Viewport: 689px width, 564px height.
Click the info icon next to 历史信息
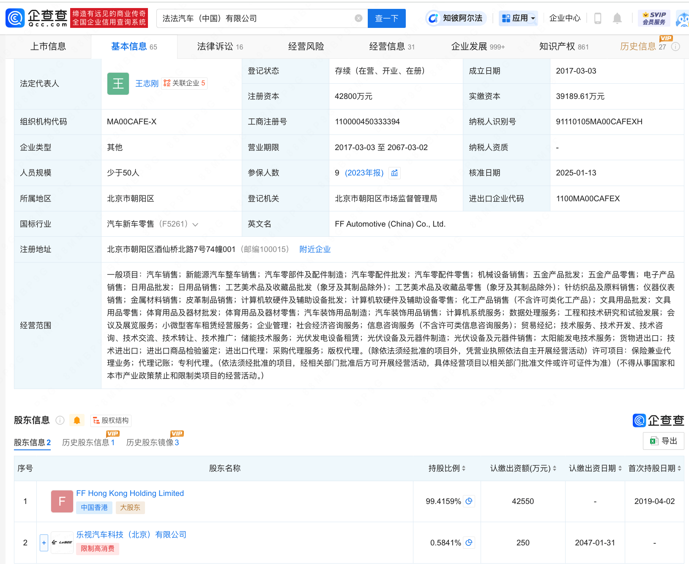[x=675, y=47]
